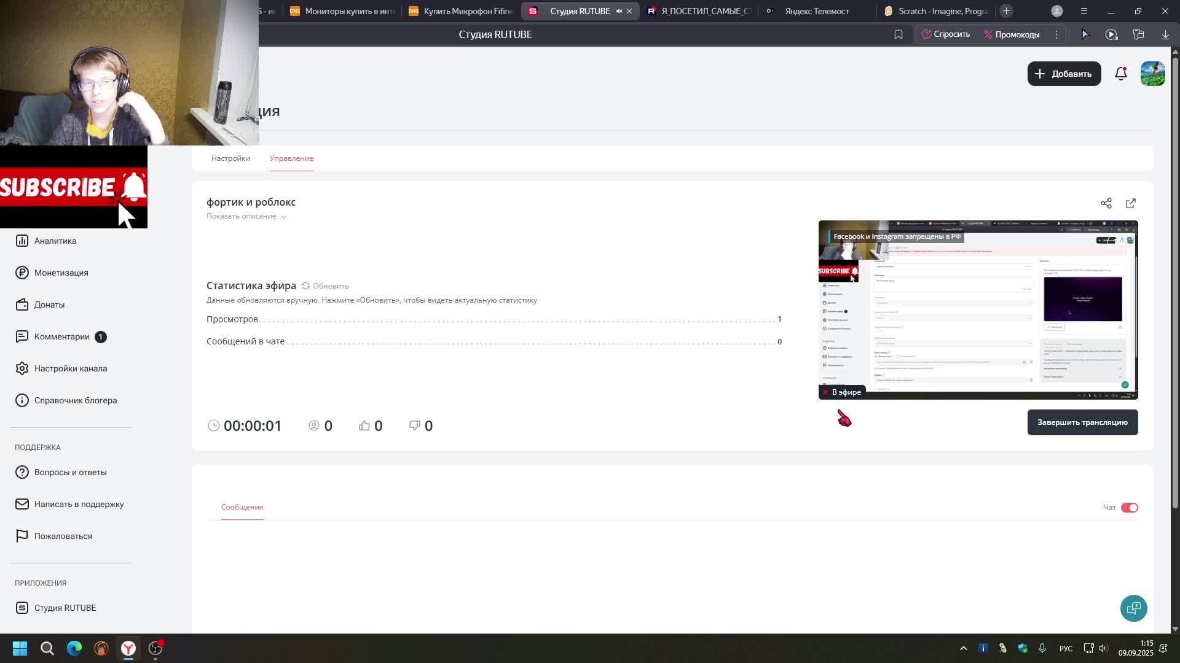
Task: Open stream in new window icon
Action: 1131,203
